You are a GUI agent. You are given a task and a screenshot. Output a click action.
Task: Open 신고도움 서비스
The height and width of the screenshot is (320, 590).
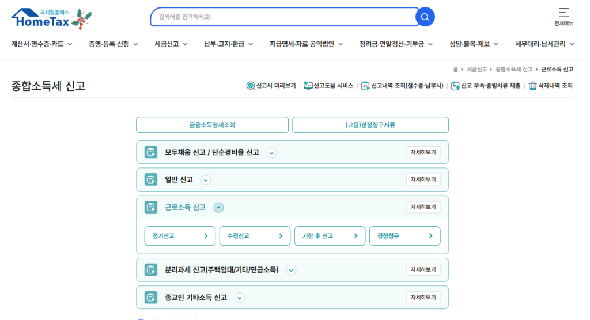coord(328,86)
